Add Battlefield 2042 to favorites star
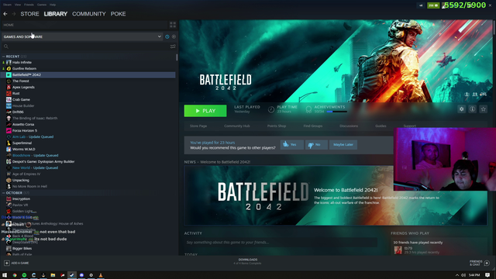 483,109
